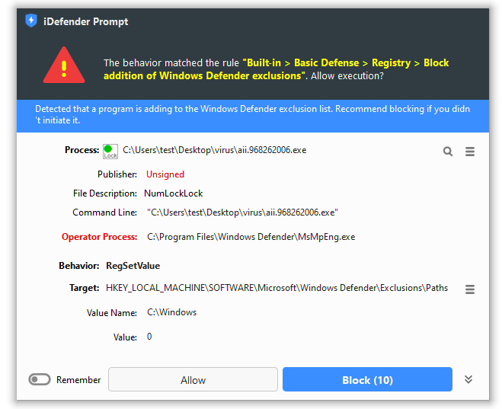
Task: Open the target registry hamburger menu
Action: click(470, 289)
